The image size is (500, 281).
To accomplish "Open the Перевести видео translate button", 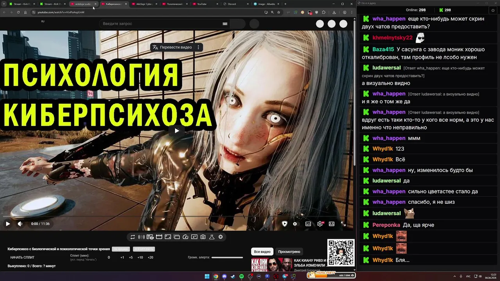I will coord(172,47).
